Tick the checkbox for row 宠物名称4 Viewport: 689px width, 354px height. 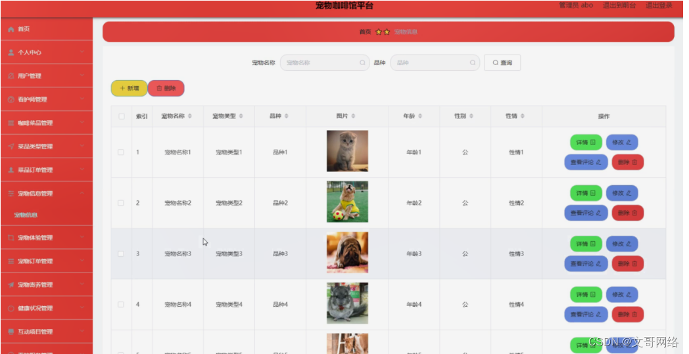click(121, 304)
